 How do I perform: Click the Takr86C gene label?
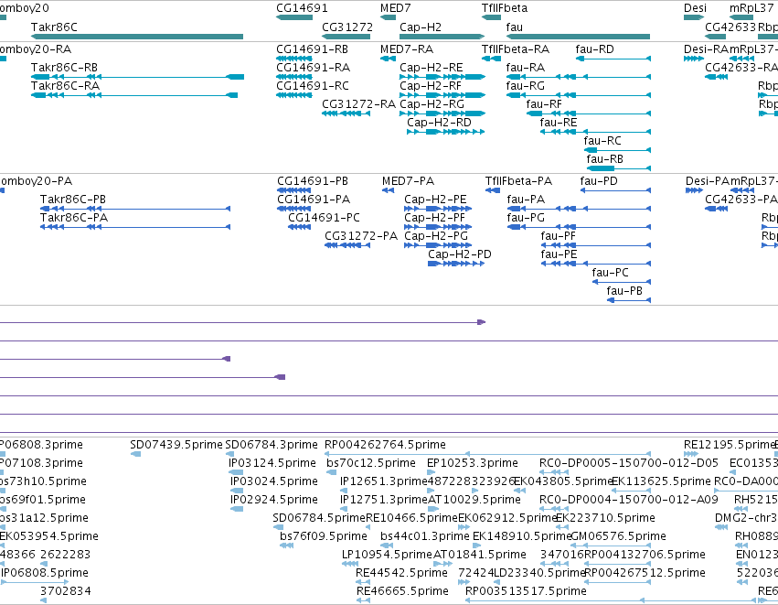tap(54, 27)
